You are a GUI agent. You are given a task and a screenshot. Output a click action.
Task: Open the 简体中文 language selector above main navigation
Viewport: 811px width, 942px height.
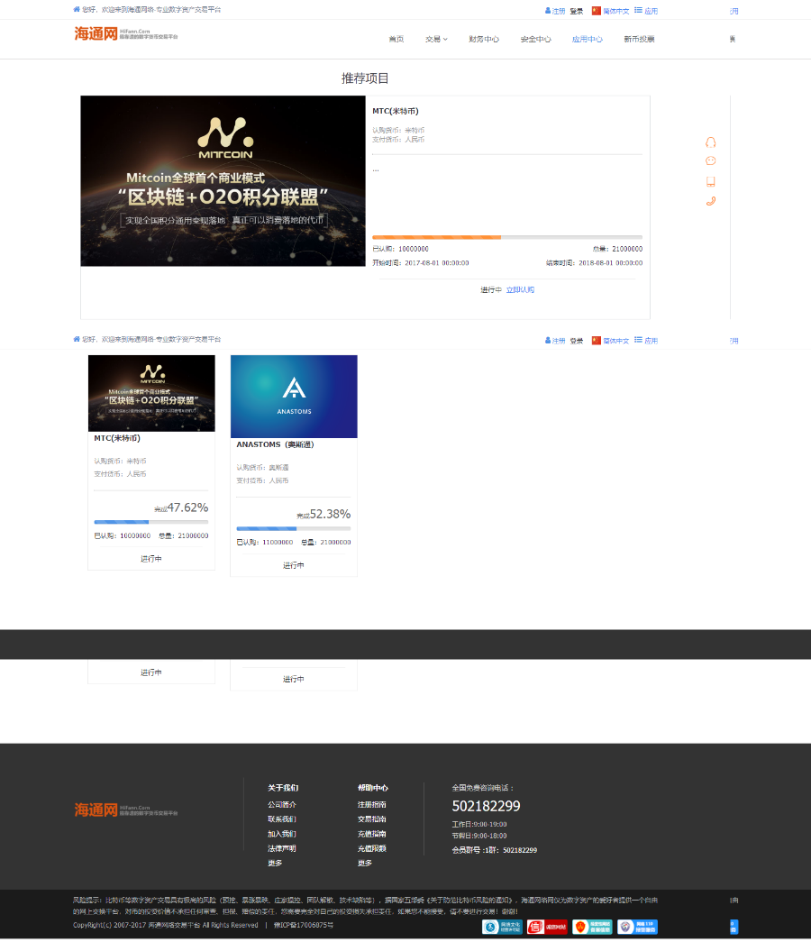pos(616,12)
